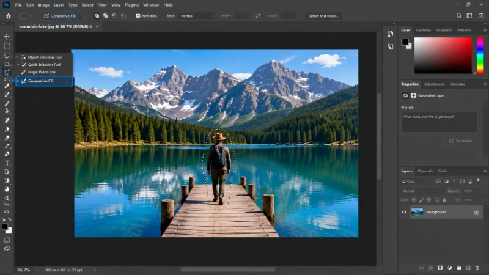Open the layer blend mode Normal dropdown
Image resolution: width=489 pixels, height=275 pixels.
click(422, 191)
